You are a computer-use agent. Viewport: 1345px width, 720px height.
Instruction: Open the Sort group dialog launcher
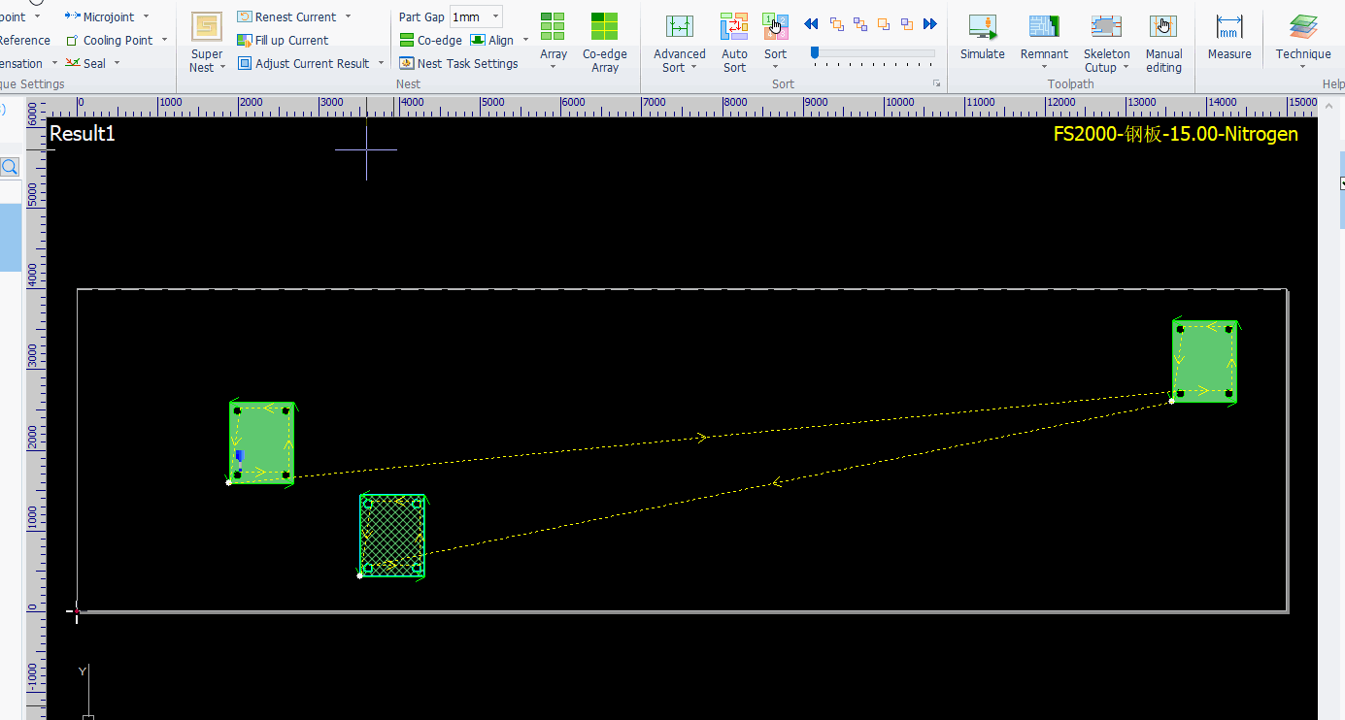click(937, 84)
